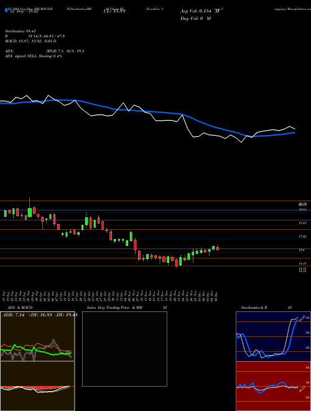Image resolution: width=311 pixels, height=411 pixels.
Task: Click the 'CL: 15.59' closing price label
Action: point(114,11)
